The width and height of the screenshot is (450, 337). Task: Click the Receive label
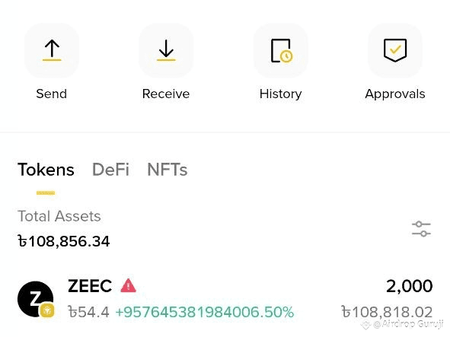166,94
